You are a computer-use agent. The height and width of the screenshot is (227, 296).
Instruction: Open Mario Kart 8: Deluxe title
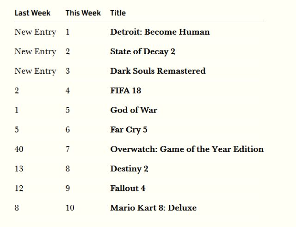point(153,208)
